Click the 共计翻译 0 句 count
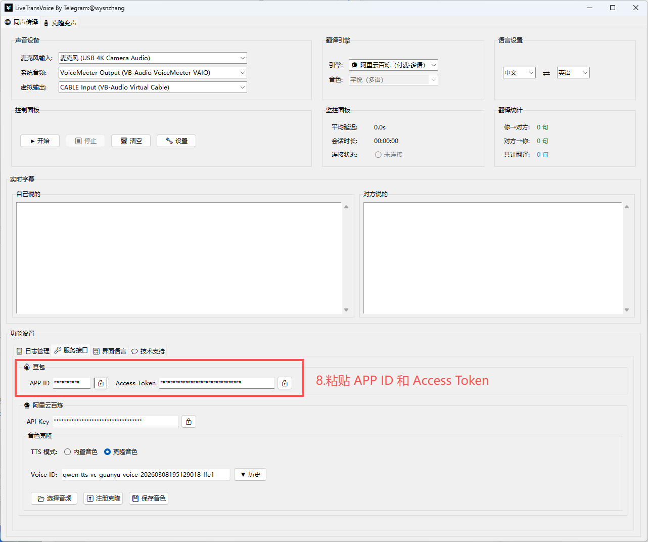 [542, 155]
